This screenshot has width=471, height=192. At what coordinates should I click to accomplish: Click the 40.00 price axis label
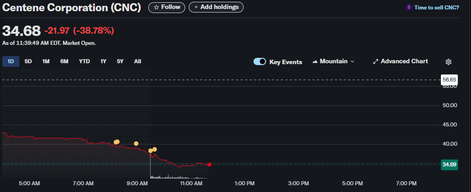(449, 144)
